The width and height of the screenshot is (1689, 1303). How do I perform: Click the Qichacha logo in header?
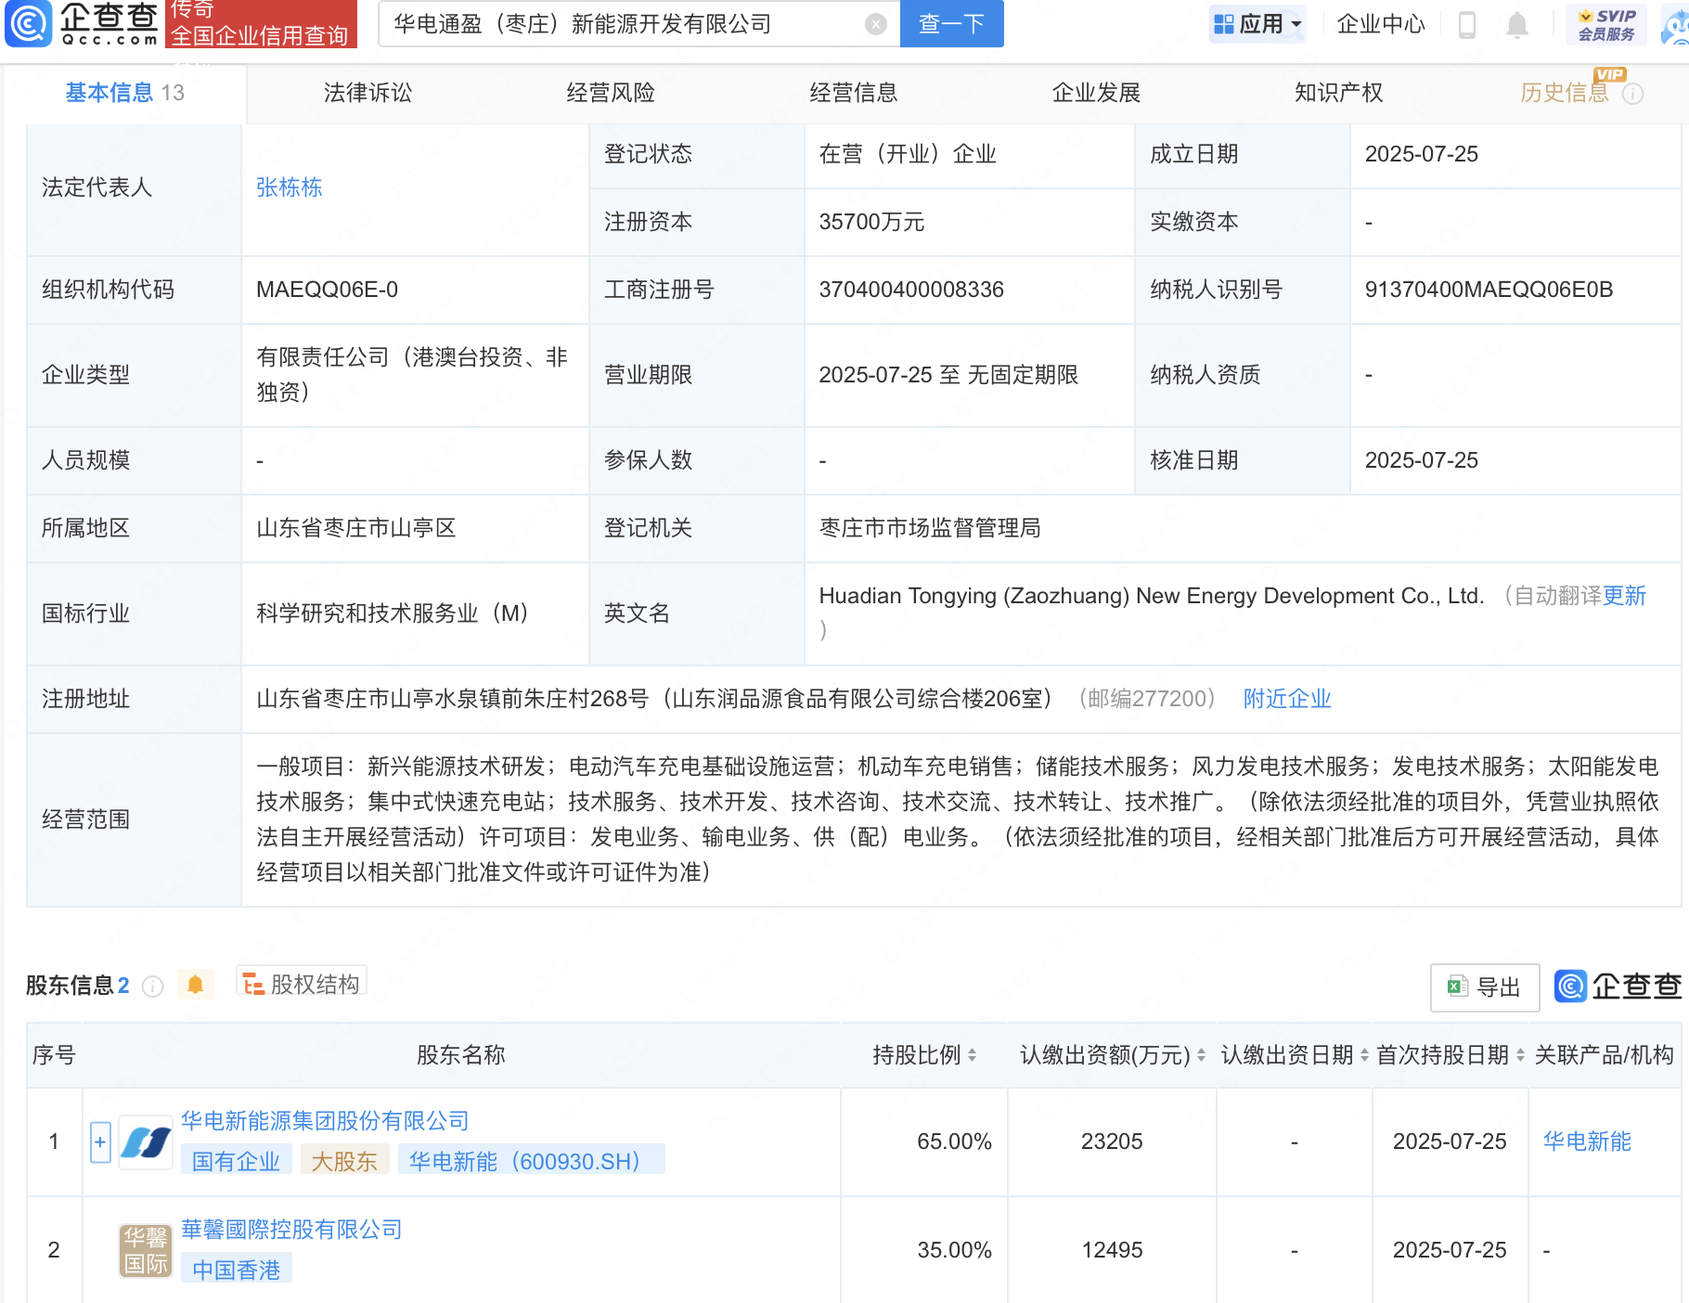[82, 23]
